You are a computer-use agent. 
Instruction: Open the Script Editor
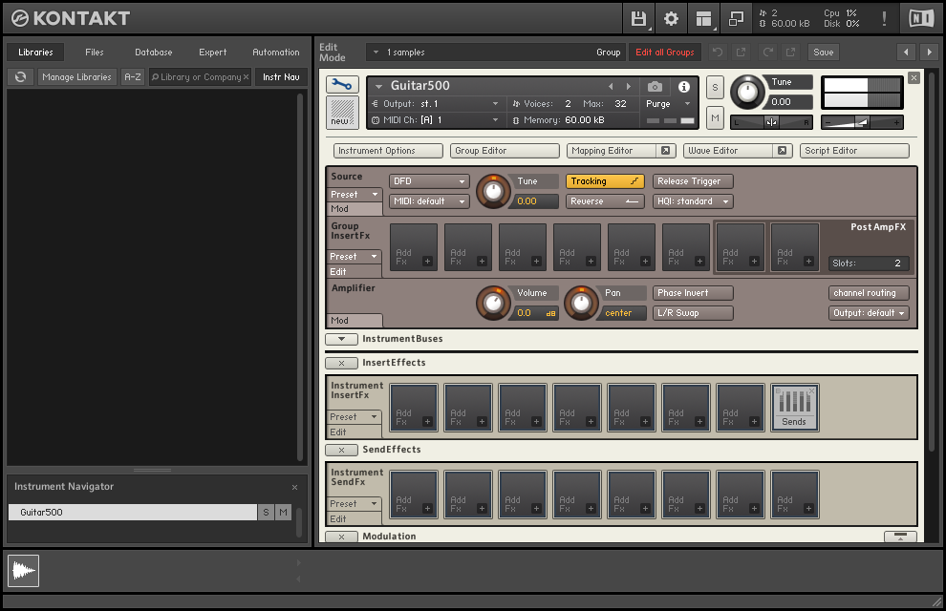coord(854,151)
